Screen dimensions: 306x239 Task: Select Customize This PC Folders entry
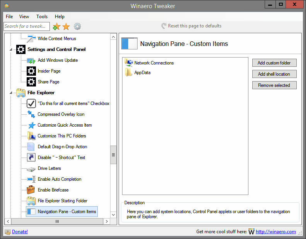tap(62, 136)
